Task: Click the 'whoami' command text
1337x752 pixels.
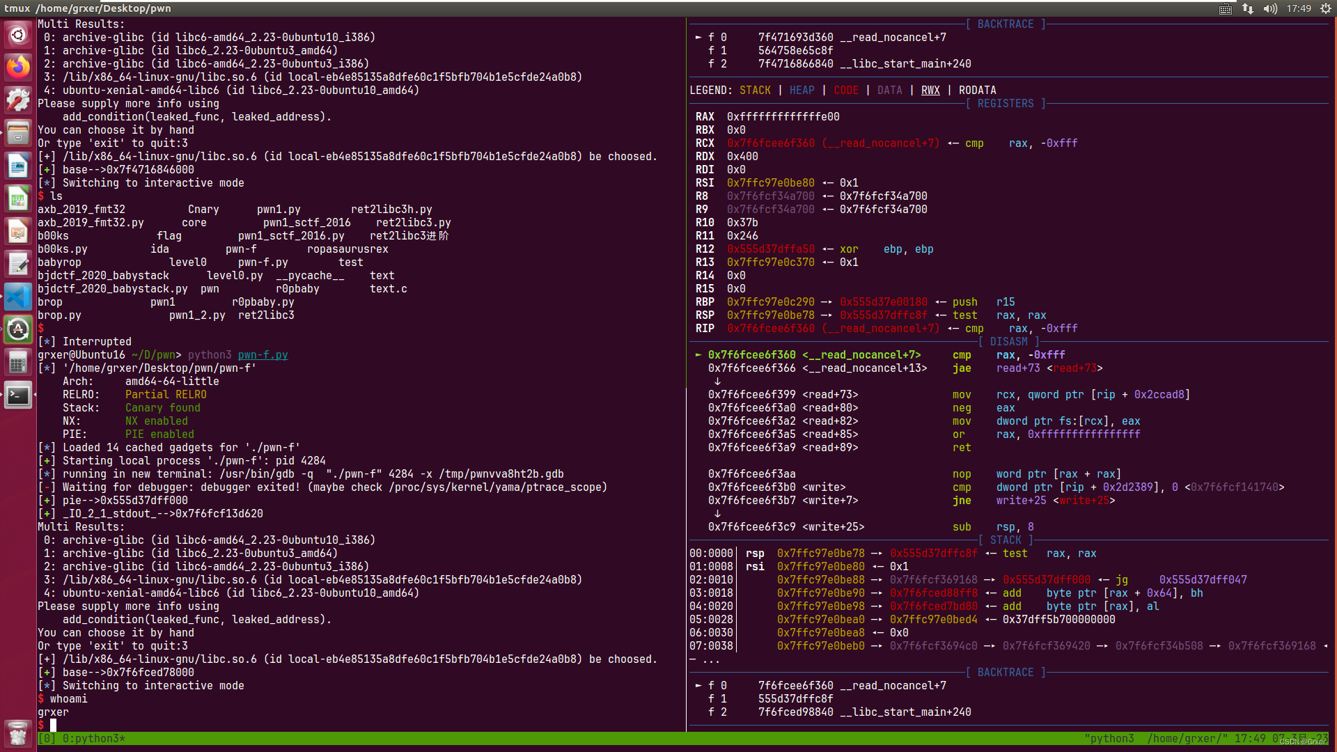Action: pyautogui.click(x=69, y=698)
